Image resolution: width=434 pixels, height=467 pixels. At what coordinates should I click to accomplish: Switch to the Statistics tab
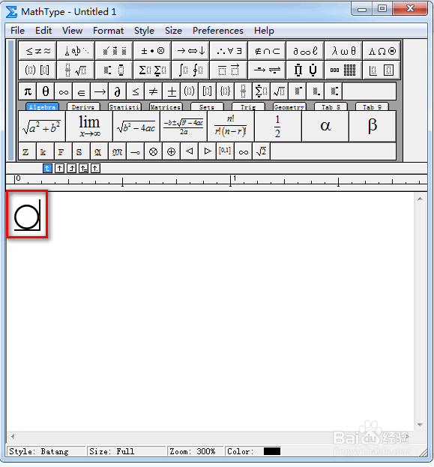point(124,107)
